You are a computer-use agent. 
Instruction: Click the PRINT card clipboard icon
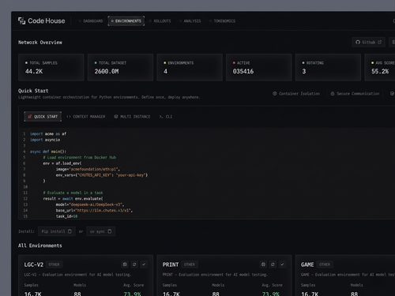click(263, 264)
